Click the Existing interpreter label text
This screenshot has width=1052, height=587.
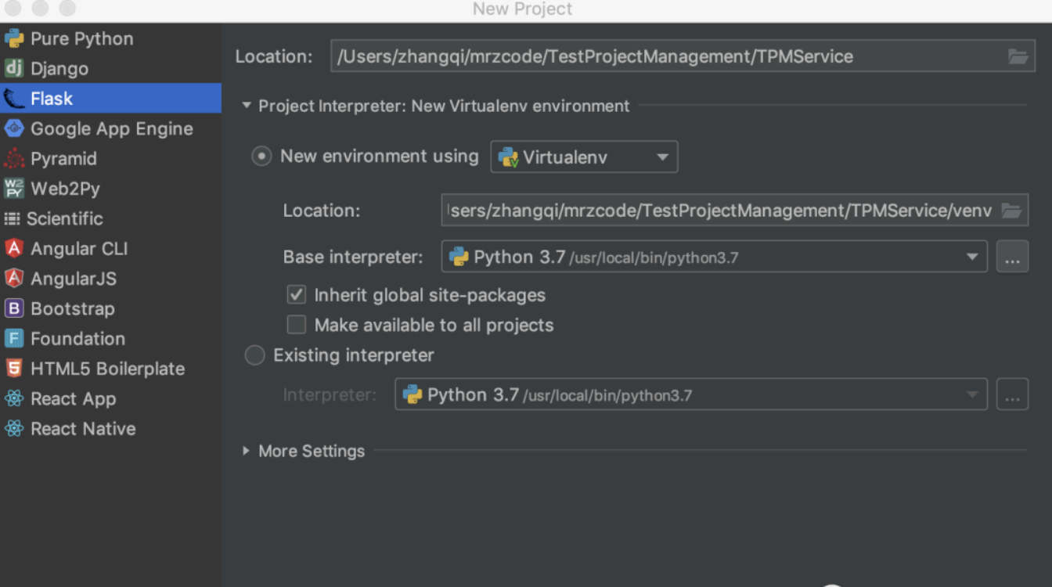pyautogui.click(x=353, y=355)
